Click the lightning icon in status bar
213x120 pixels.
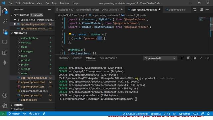click(x=44, y=114)
